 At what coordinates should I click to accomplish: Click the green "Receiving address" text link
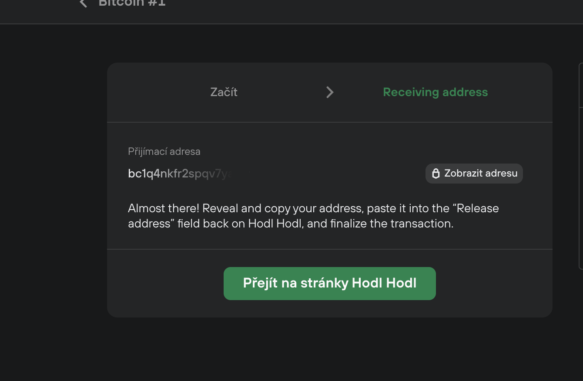[435, 92]
